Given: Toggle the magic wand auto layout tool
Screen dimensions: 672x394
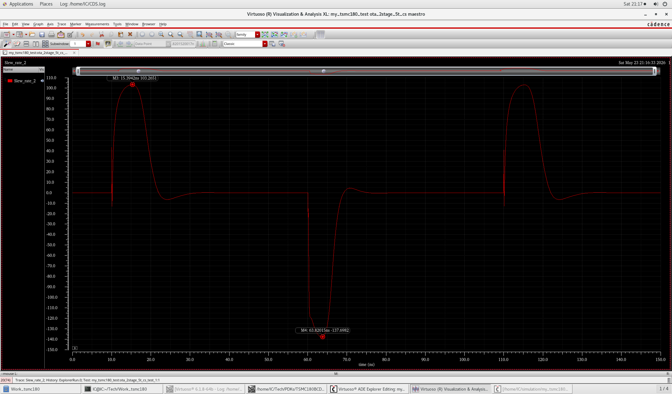Looking at the screenshot, I should pyautogui.click(x=7, y=44).
